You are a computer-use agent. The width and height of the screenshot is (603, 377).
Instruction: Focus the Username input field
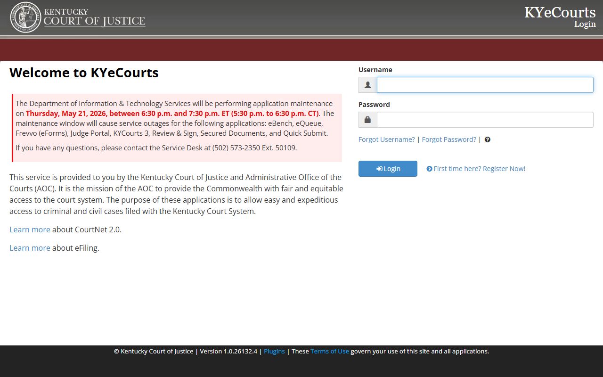pos(485,85)
